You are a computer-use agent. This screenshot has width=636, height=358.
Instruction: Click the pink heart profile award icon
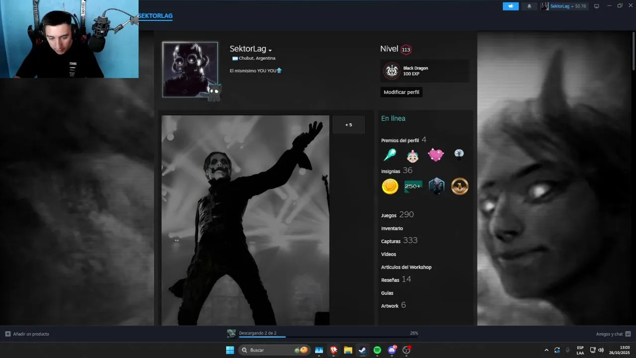coord(436,155)
